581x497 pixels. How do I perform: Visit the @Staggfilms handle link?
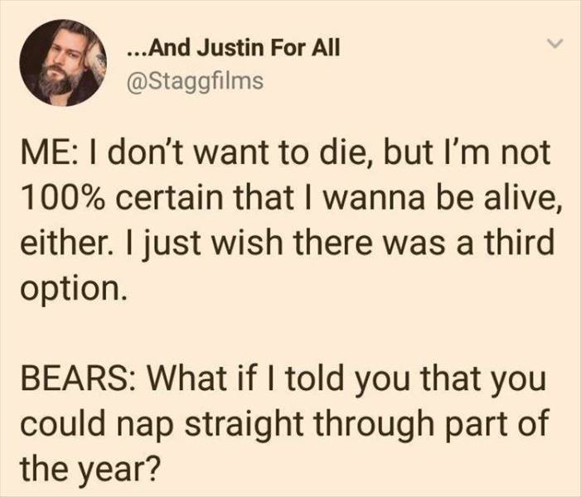point(196,80)
